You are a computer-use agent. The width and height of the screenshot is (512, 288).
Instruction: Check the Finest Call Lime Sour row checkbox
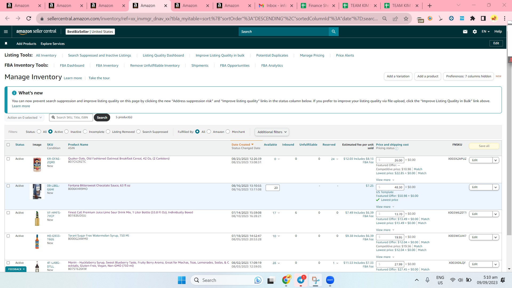(8, 213)
